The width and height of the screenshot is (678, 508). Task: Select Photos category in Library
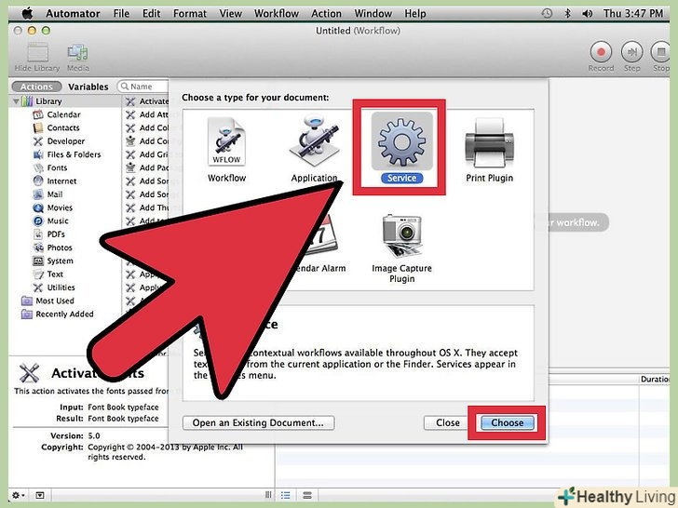click(60, 247)
